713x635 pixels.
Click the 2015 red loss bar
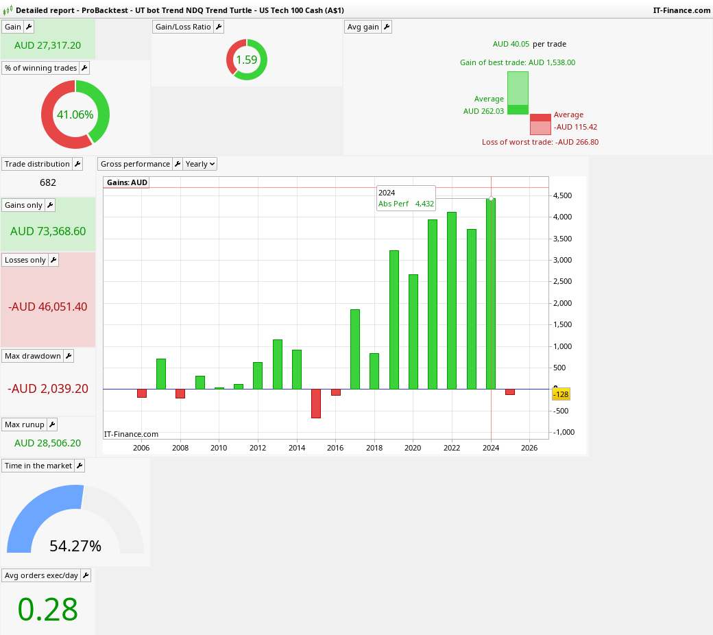pyautogui.click(x=316, y=403)
